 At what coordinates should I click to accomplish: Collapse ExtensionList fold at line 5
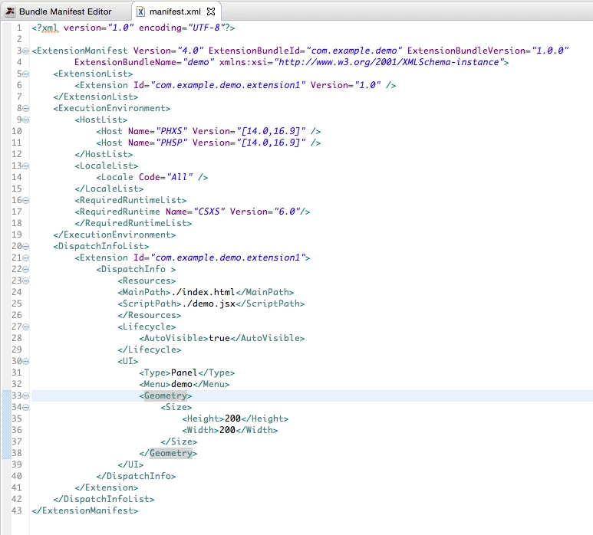tap(26, 74)
